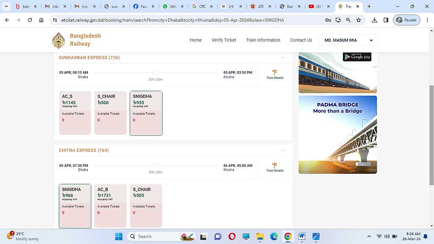
Task: Open Opera from the taskbar
Action: 232,236
